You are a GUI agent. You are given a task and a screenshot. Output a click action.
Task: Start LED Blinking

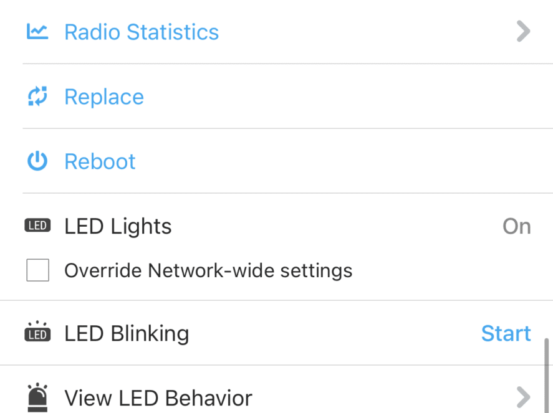(506, 333)
